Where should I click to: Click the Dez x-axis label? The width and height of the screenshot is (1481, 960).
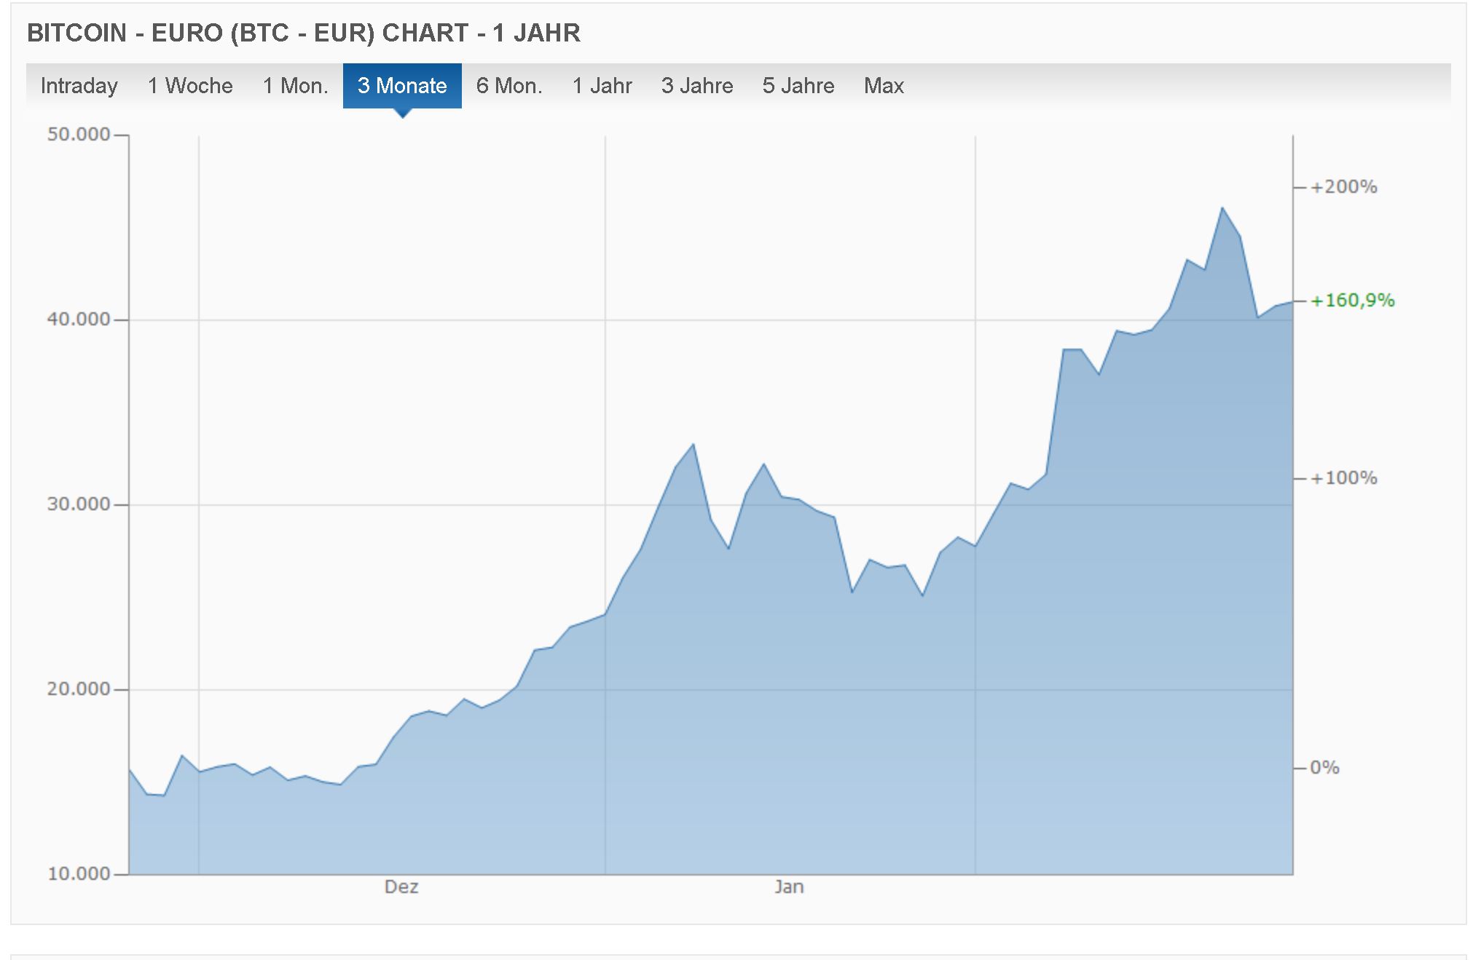[401, 887]
